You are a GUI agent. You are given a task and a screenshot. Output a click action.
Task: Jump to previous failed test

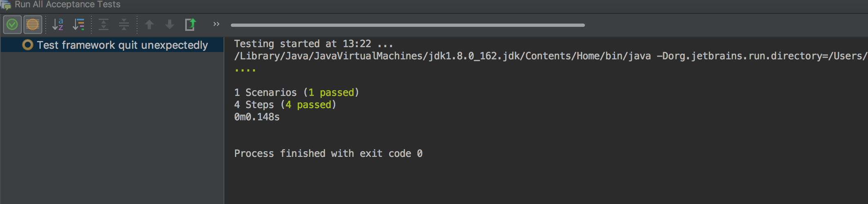[149, 25]
